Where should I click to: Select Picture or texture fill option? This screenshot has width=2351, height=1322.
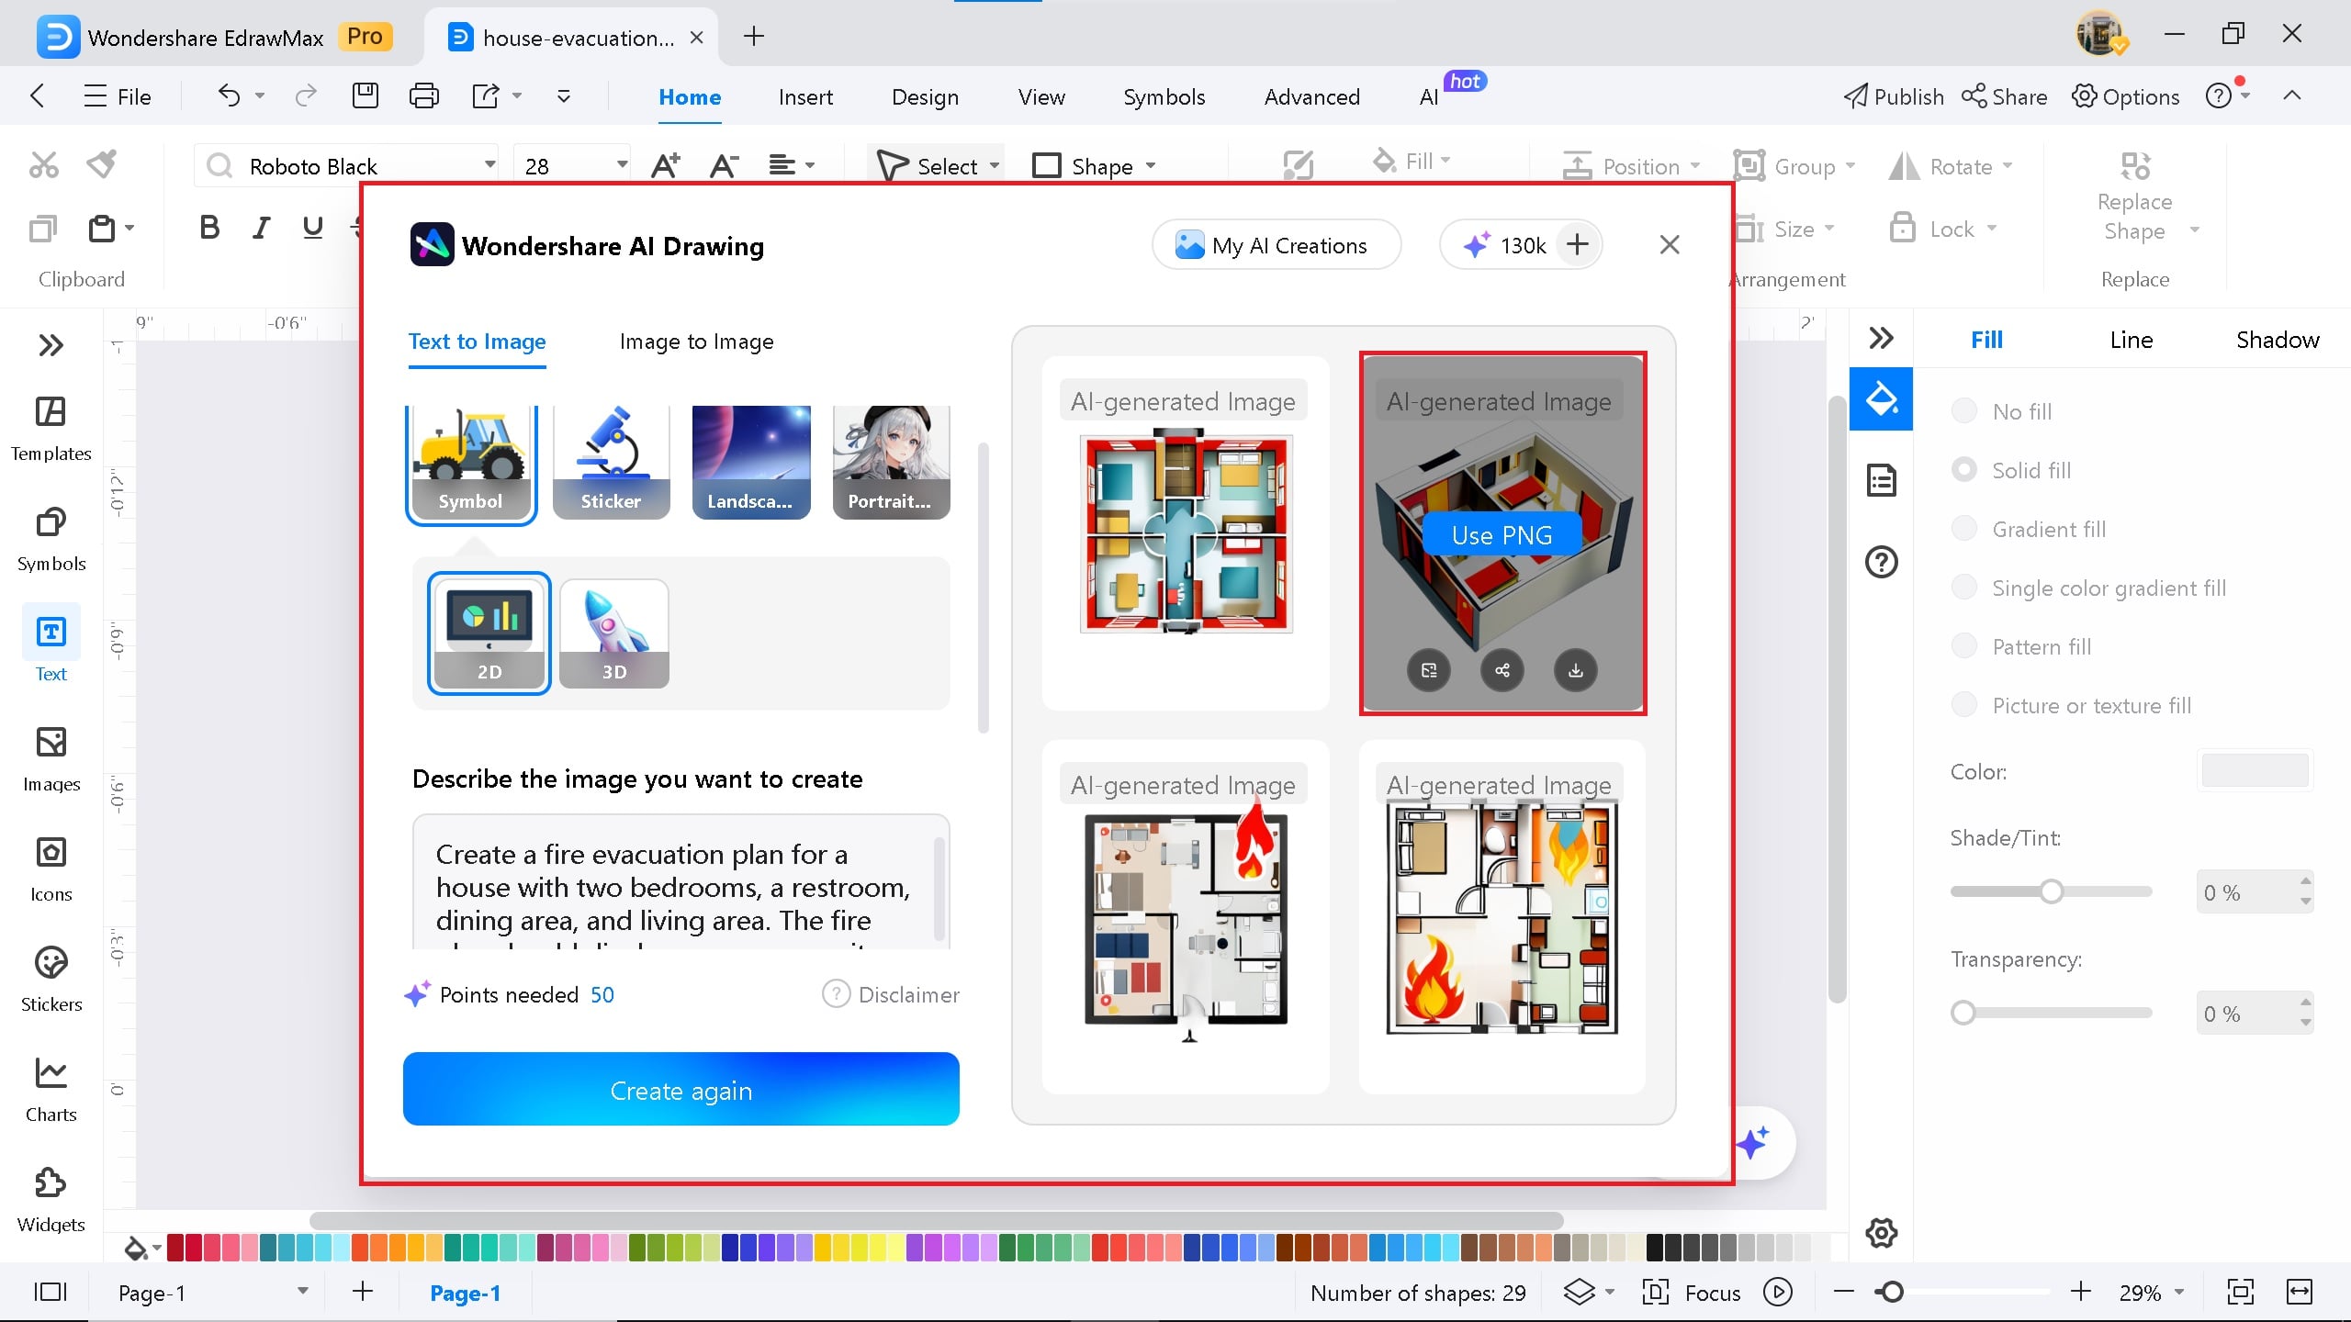point(1963,705)
